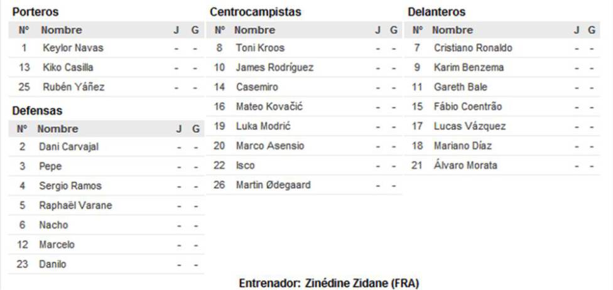
Task: Click the Delanteros section heading
Action: 437,12
